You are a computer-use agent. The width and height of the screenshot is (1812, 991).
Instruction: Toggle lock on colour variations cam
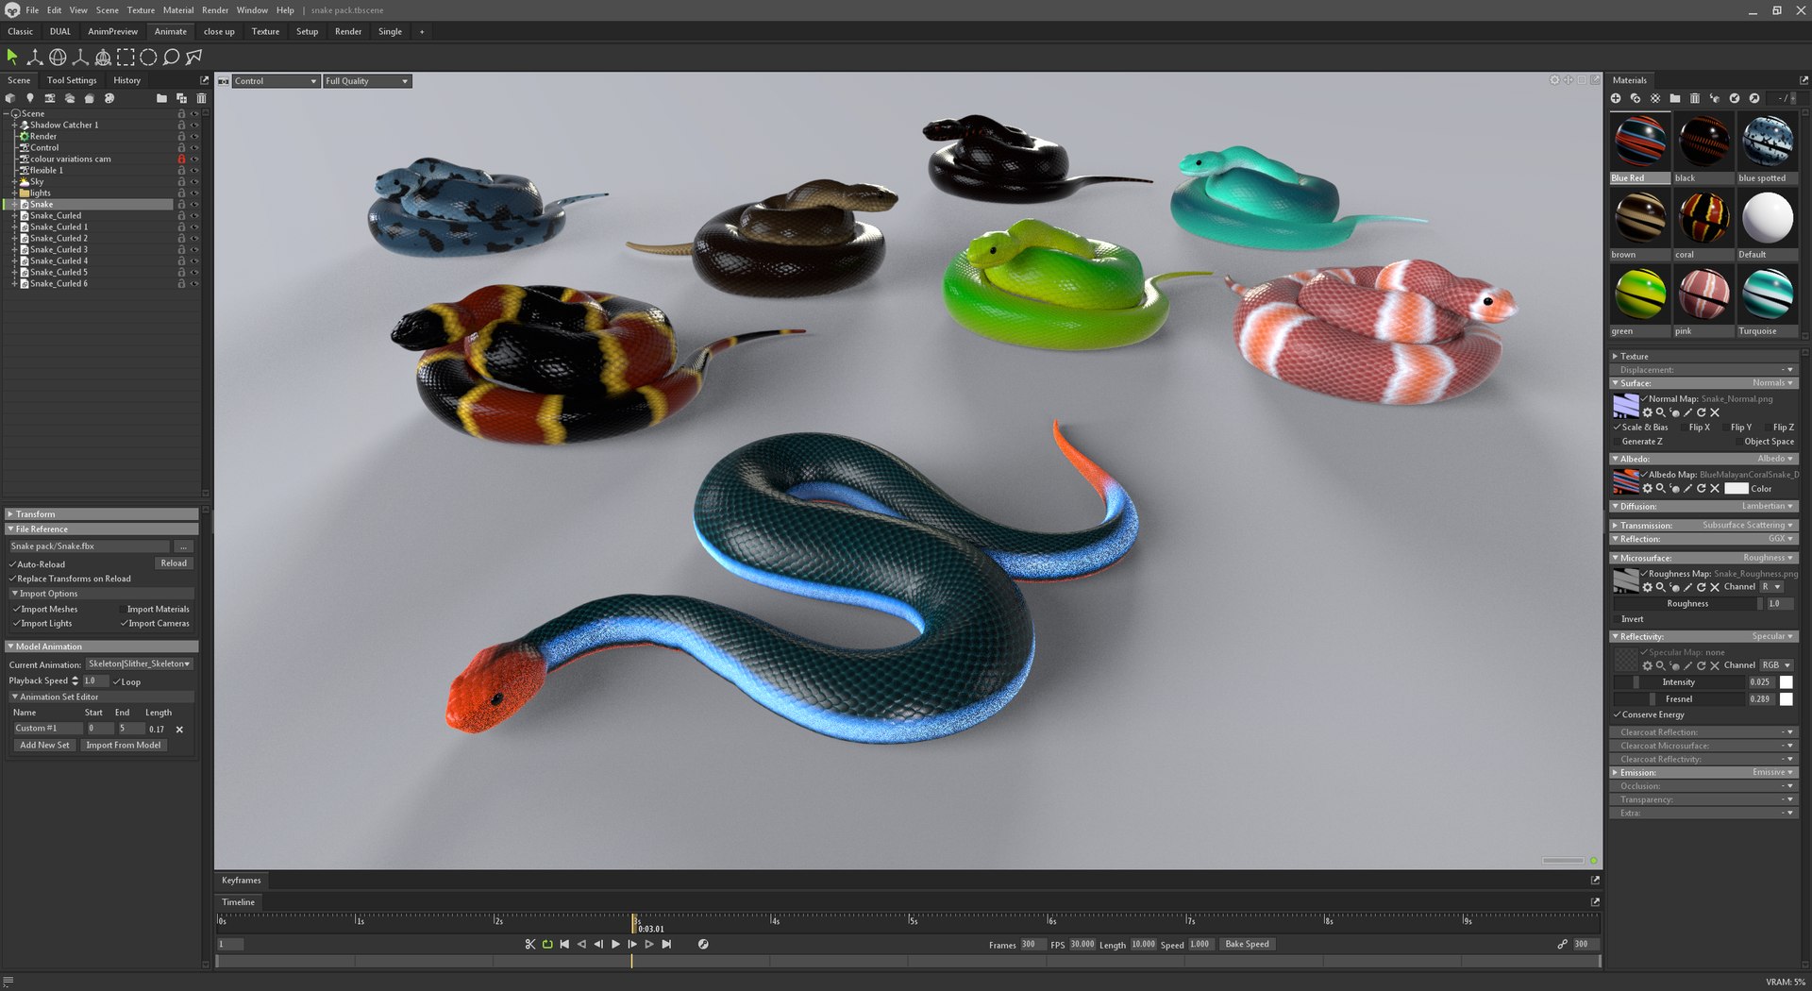click(181, 160)
